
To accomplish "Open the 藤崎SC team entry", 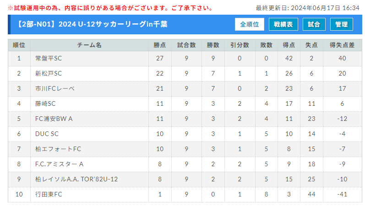I will tap(45, 104).
